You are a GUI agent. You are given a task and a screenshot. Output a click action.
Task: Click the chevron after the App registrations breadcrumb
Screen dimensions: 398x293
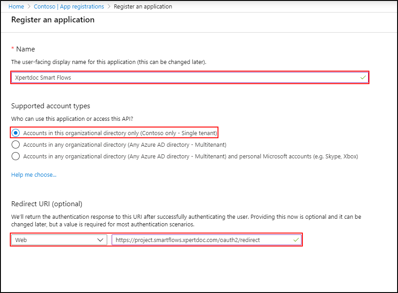pos(109,7)
